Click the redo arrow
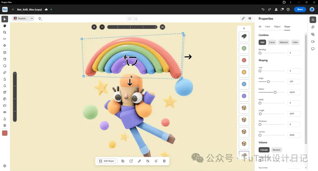This screenshot has height=171, width=318. click(269, 9)
